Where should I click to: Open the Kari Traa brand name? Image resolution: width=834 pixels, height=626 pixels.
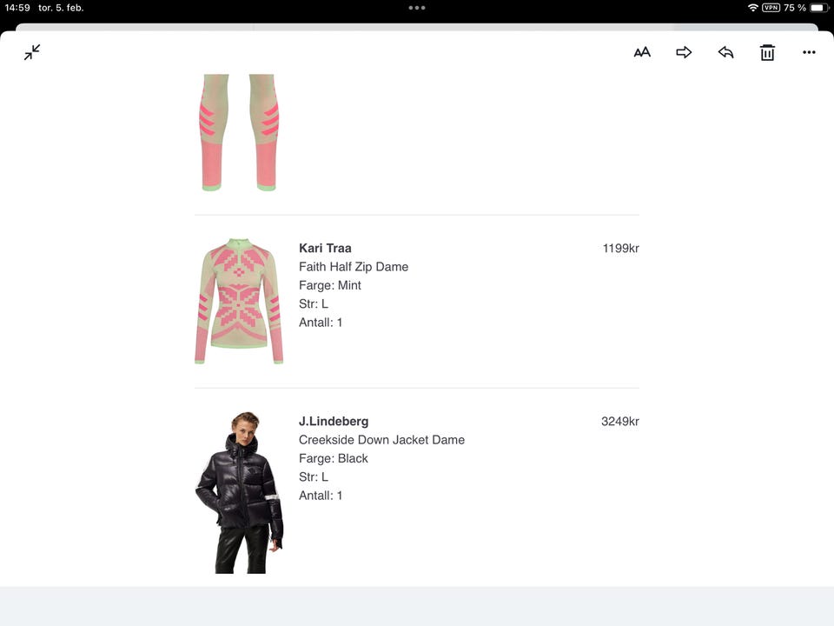coord(325,248)
